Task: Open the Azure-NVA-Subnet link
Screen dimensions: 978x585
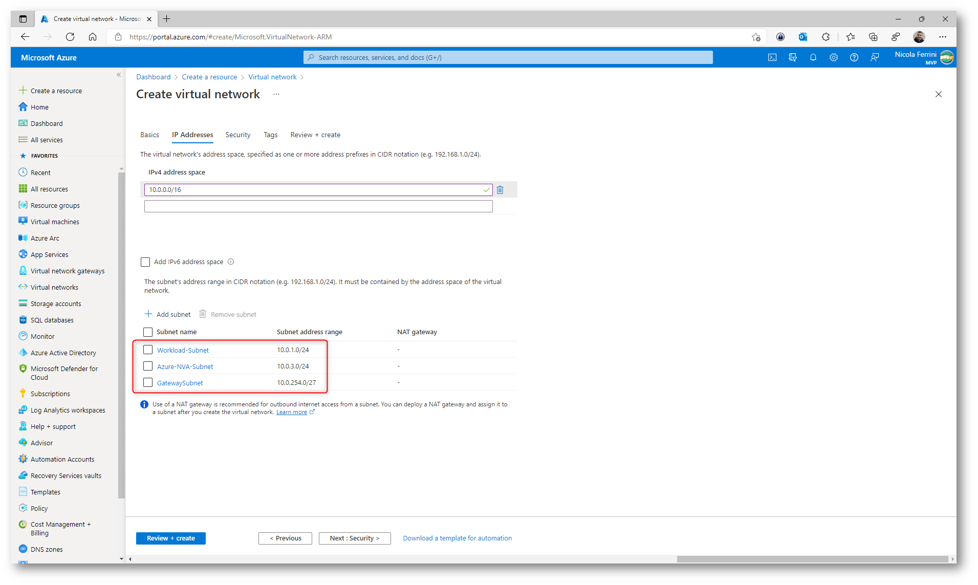Action: 185,367
